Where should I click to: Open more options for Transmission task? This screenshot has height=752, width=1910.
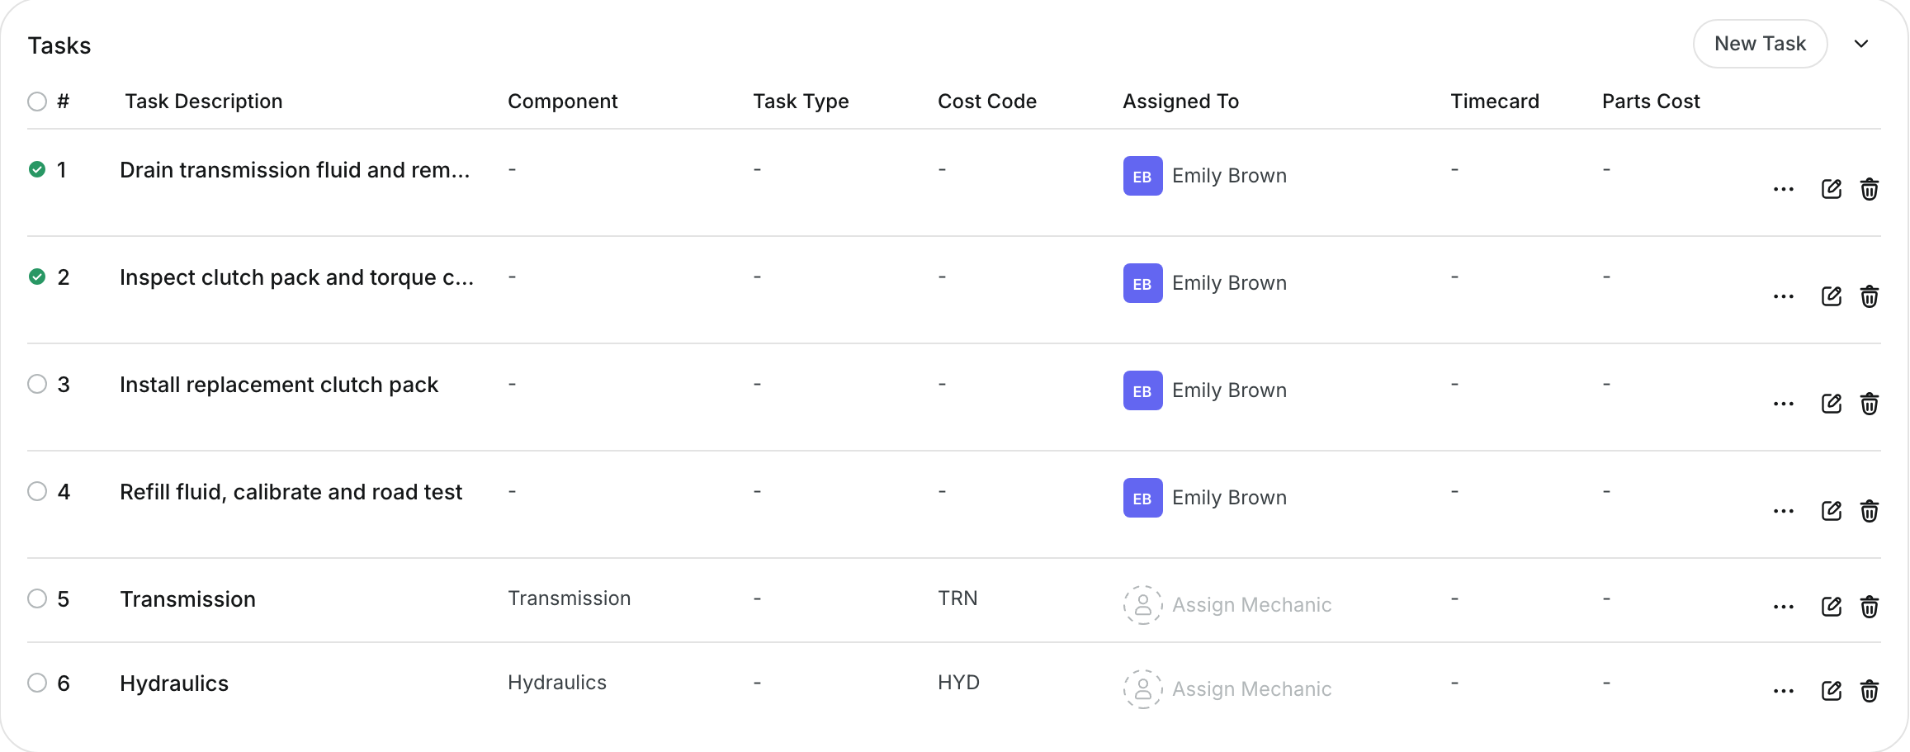point(1783,607)
